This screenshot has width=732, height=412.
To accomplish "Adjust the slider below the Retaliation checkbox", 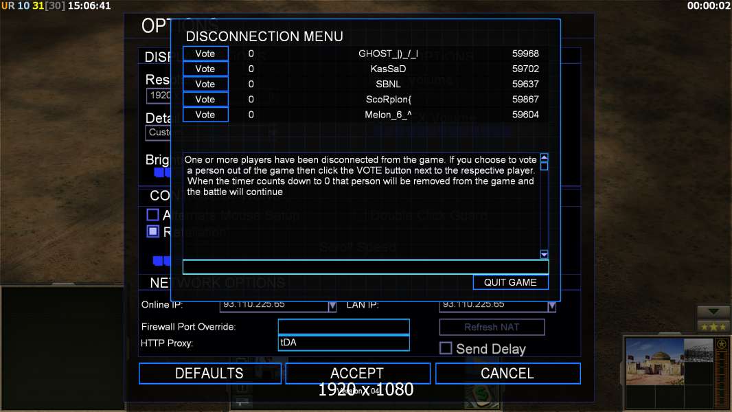I will click(x=161, y=260).
